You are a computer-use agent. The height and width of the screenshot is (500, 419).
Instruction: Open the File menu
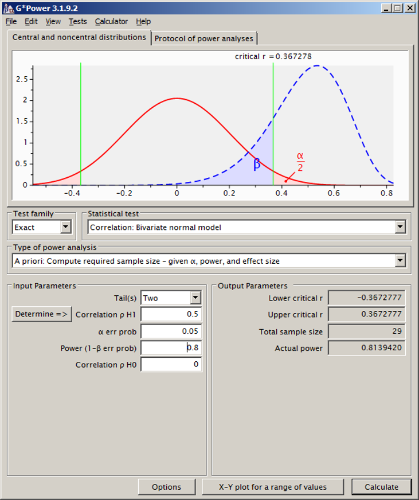point(11,22)
